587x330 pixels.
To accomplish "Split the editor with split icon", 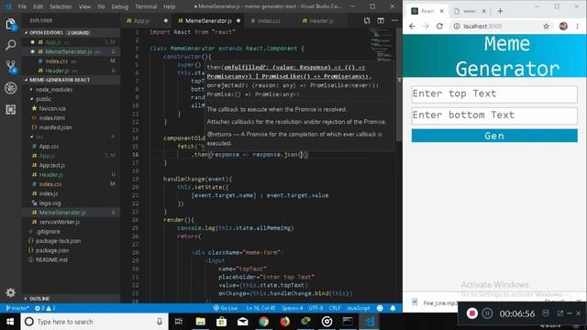I will click(x=381, y=20).
